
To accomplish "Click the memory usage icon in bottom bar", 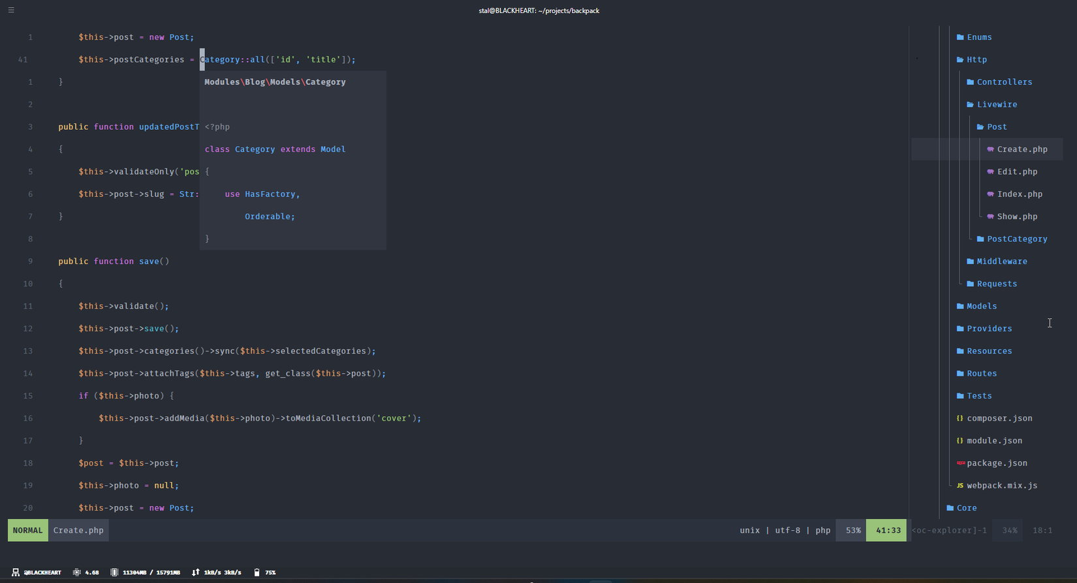I will pyautogui.click(x=114, y=573).
